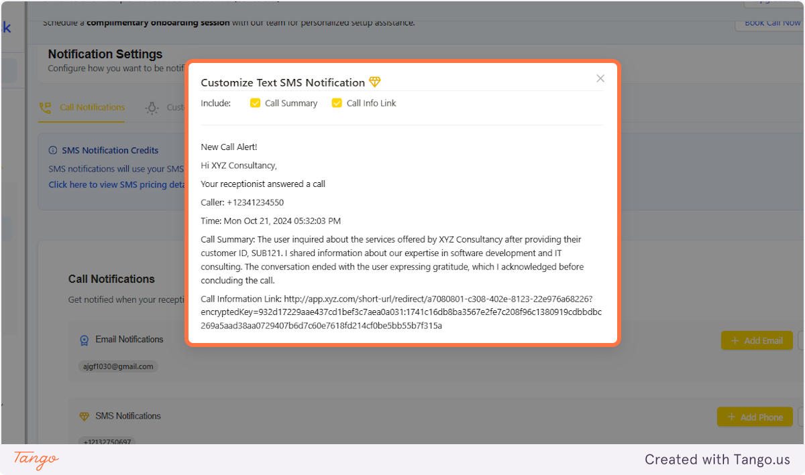Select the ajgf1030@gmail.com email chip
This screenshot has height=475, width=805.
coord(118,366)
